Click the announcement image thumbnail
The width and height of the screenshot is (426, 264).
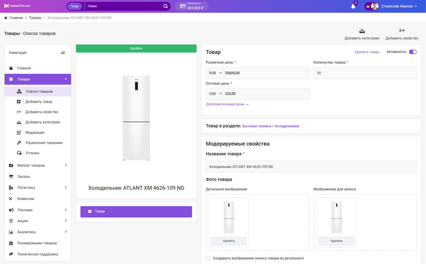337,217
